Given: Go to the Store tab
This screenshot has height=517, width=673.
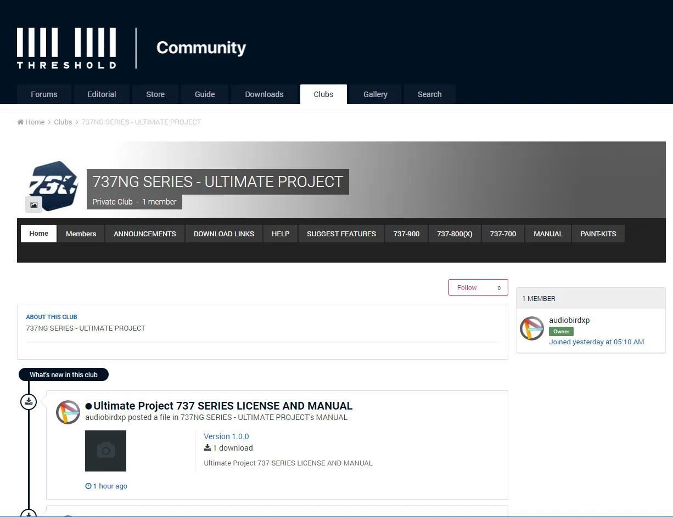Looking at the screenshot, I should coord(155,94).
